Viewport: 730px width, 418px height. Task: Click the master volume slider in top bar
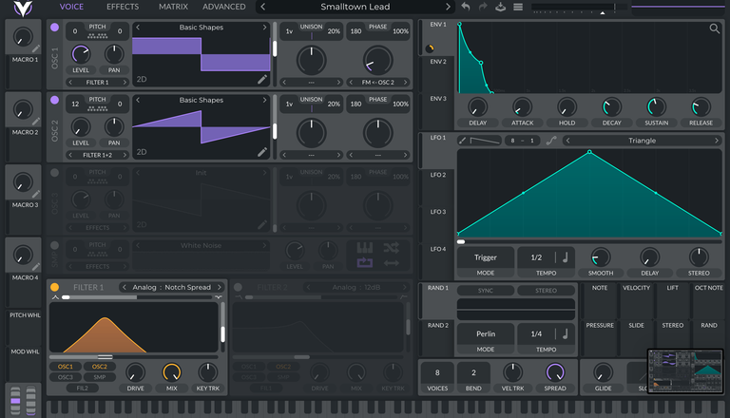click(x=578, y=7)
